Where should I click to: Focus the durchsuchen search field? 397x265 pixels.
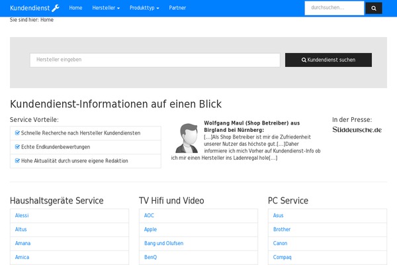334,8
